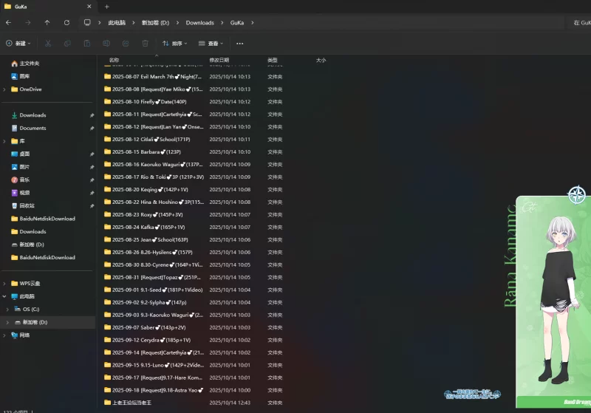Click 此电脑 in the address breadcrumb
Image resolution: width=591 pixels, height=413 pixels.
tap(116, 23)
